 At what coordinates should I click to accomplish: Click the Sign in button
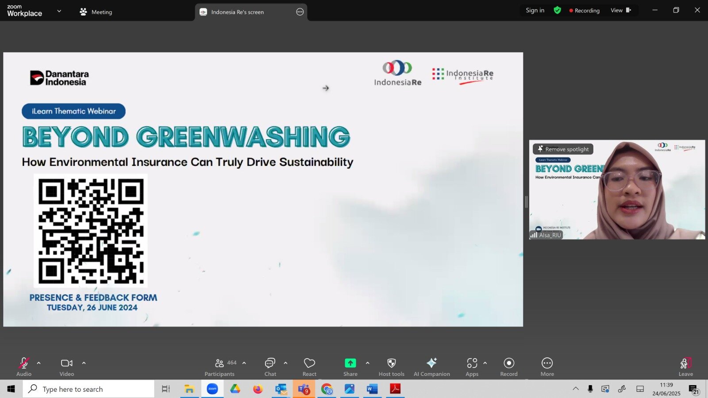(x=535, y=10)
